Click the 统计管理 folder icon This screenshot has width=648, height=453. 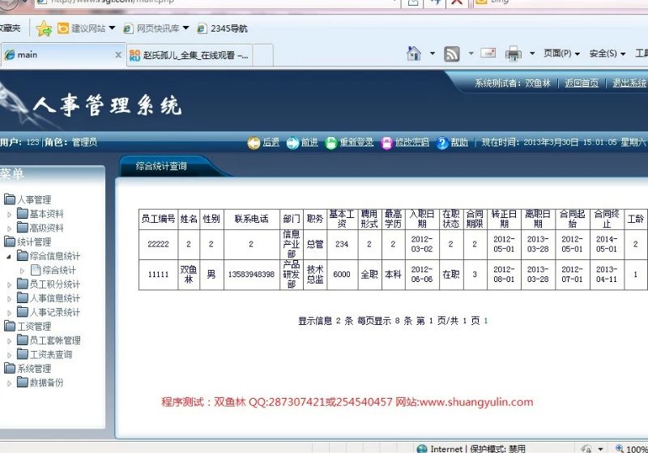tap(10, 241)
